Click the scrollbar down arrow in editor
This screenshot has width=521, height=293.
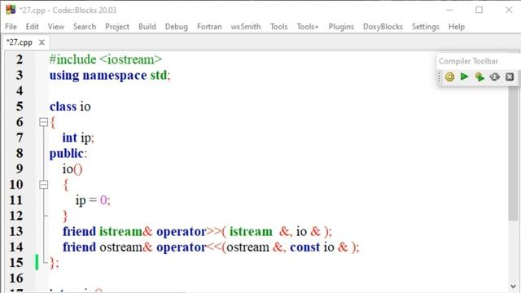point(514,286)
